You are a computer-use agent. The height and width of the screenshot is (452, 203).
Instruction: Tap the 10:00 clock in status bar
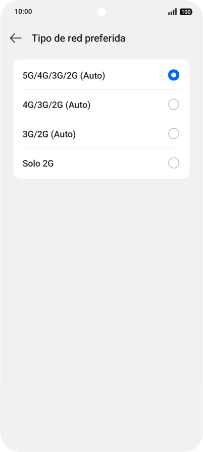pos(23,12)
